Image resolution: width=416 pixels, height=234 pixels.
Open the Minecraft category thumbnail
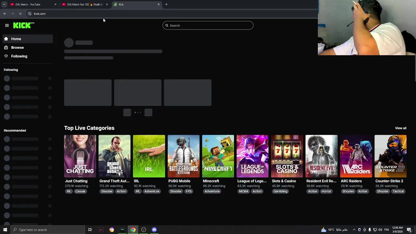[x=218, y=156]
